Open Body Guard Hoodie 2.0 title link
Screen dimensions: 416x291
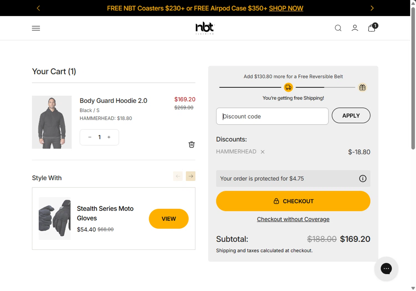tap(113, 101)
